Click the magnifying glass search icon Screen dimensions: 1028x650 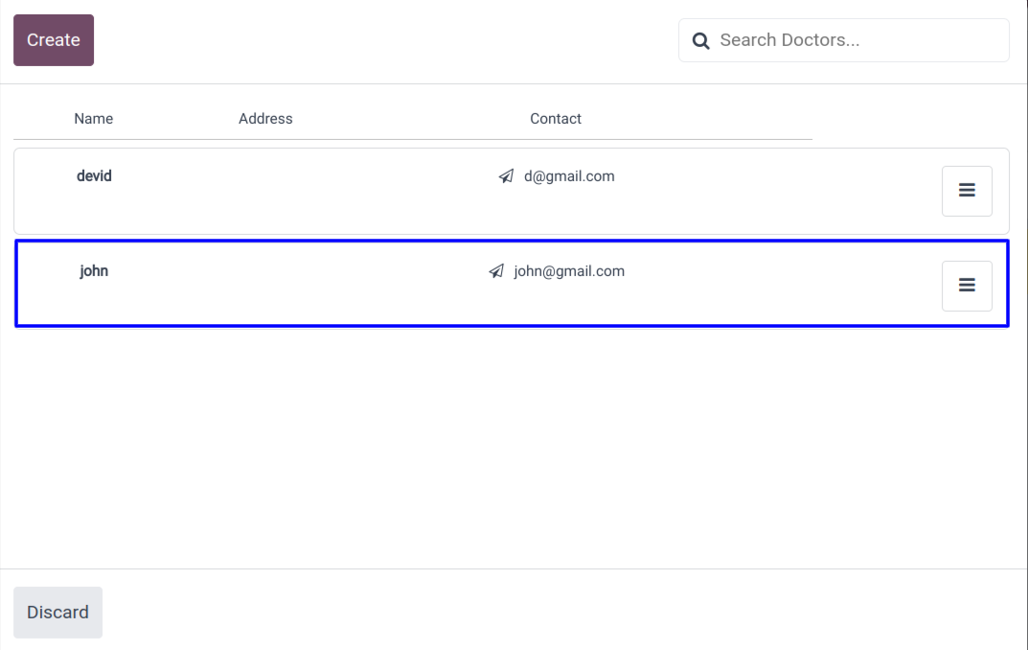[x=700, y=40]
